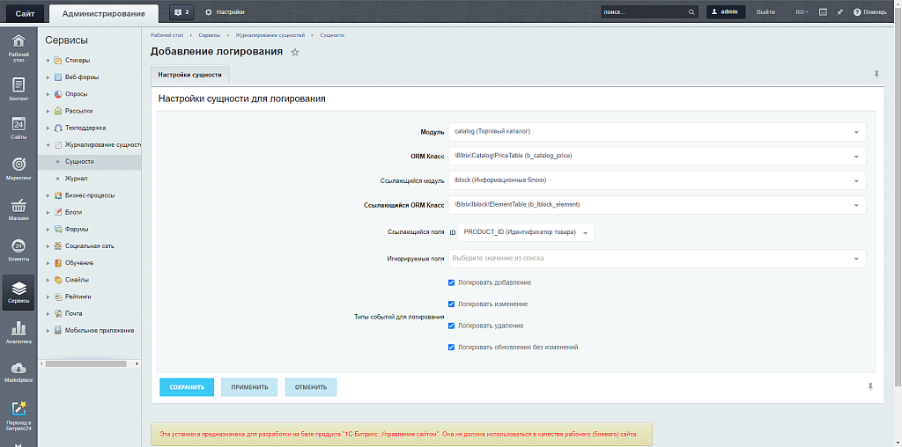Screen dimensions: 902x447
Task: Click the search input field
Action: coord(643,12)
